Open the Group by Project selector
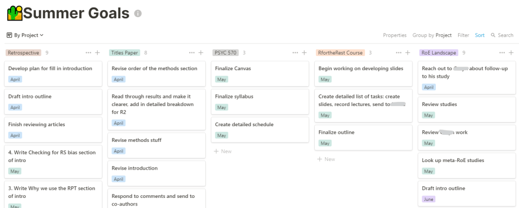This screenshot has width=519, height=208. pyautogui.click(x=432, y=35)
